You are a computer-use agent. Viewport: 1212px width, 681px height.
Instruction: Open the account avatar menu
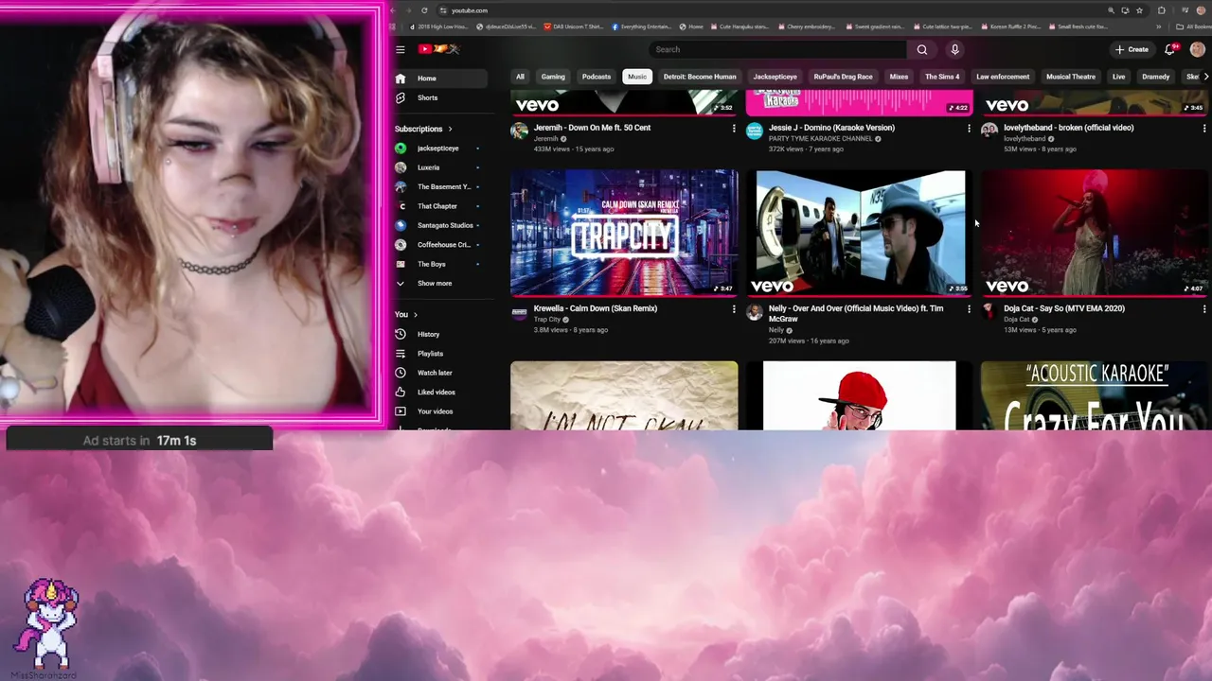click(x=1197, y=49)
